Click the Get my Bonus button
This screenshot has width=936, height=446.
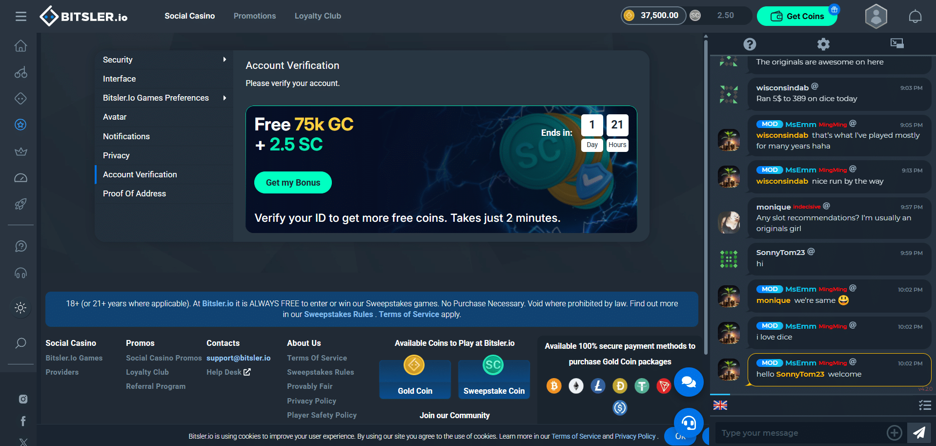(293, 183)
